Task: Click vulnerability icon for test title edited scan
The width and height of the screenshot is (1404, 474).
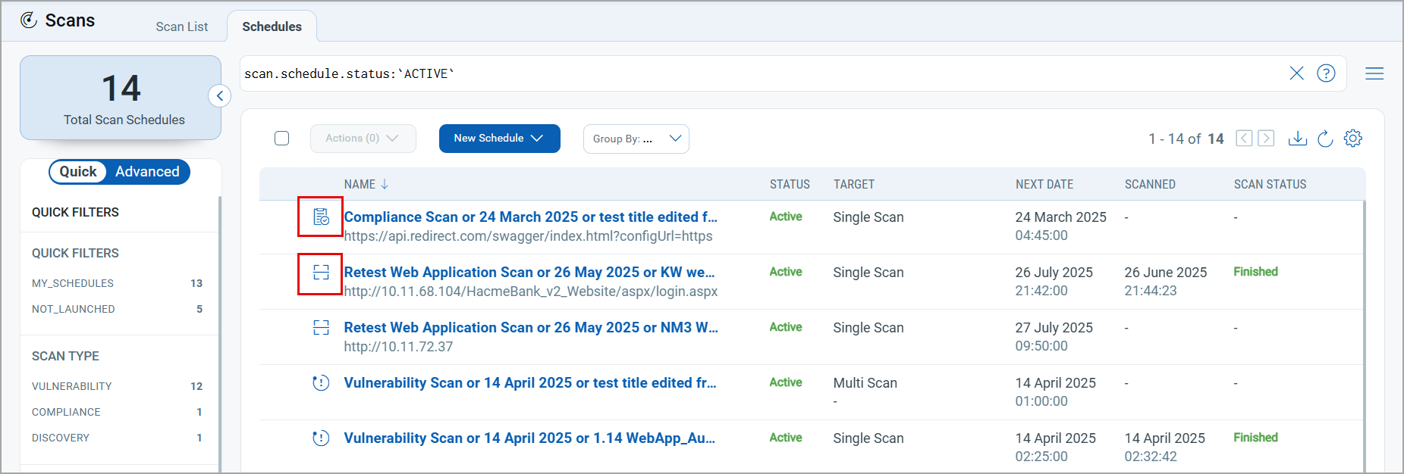Action: pyautogui.click(x=321, y=383)
